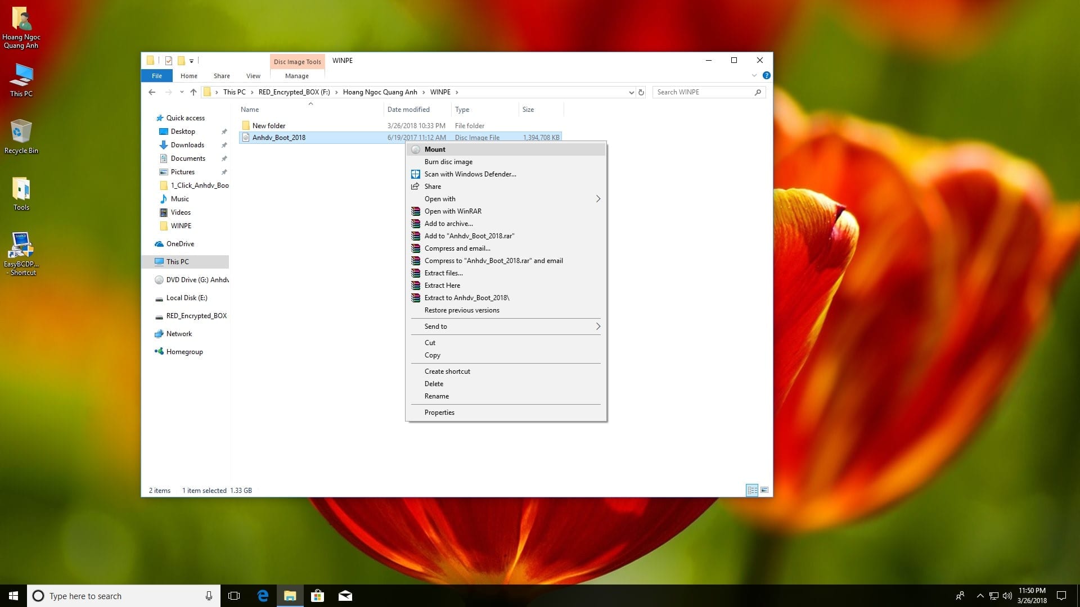Show hidden system tray icons

980,596
